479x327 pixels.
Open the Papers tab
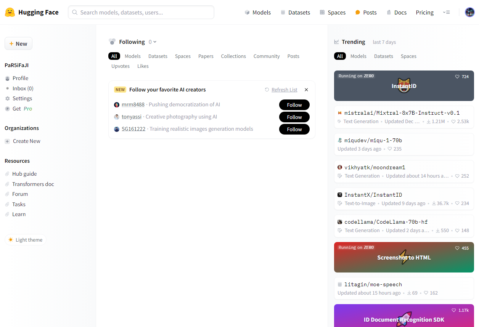[206, 56]
